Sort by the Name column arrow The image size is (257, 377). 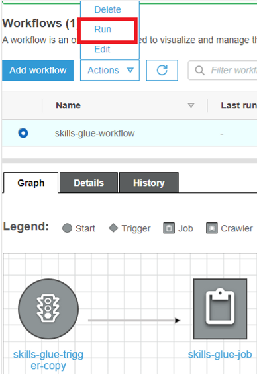191,105
